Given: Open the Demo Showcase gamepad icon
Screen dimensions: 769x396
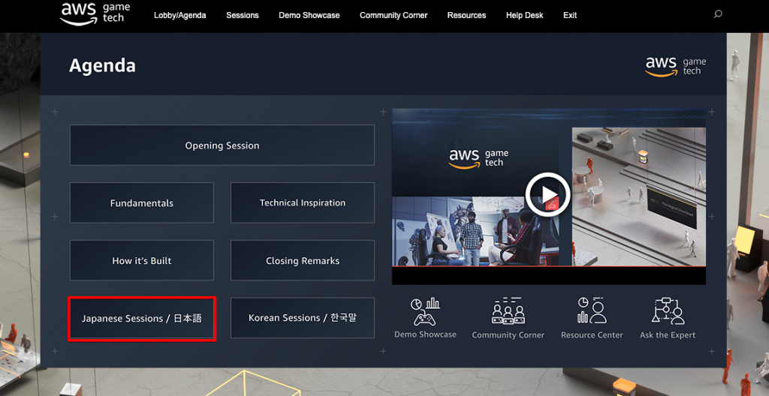Looking at the screenshot, I should pos(425,311).
